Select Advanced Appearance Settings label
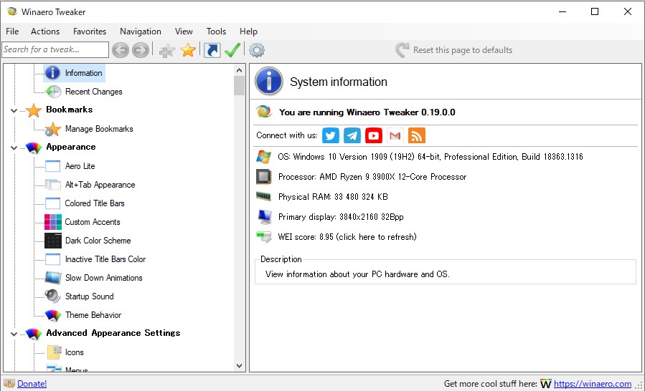This screenshot has width=645, height=391. pyautogui.click(x=113, y=333)
